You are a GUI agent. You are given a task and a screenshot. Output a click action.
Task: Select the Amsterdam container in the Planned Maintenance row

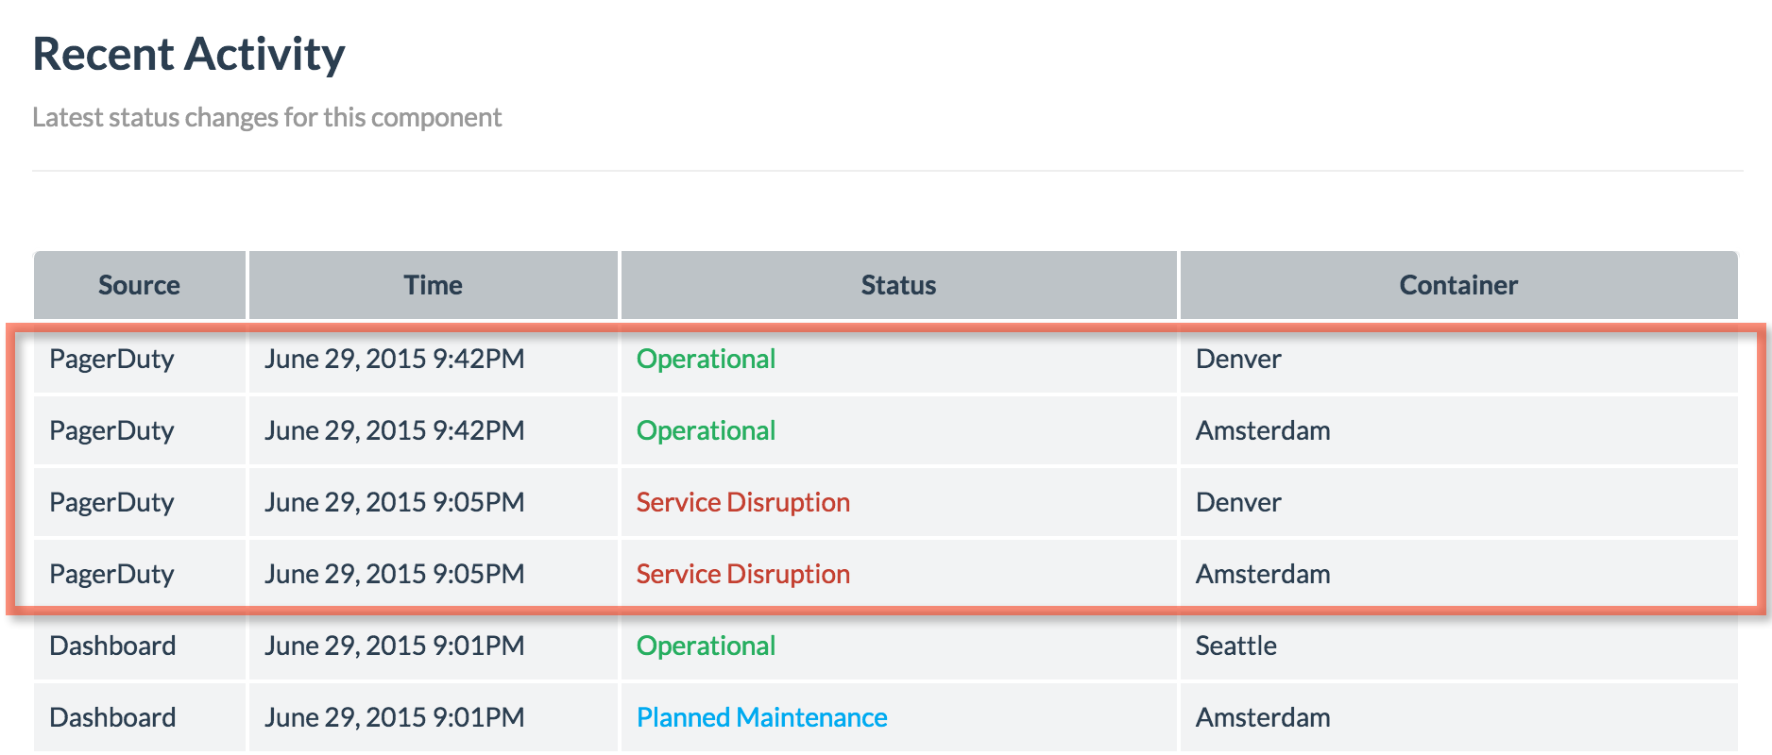point(1263,717)
